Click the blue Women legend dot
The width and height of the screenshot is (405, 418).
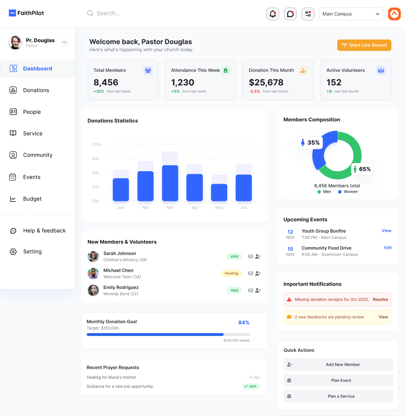340,192
